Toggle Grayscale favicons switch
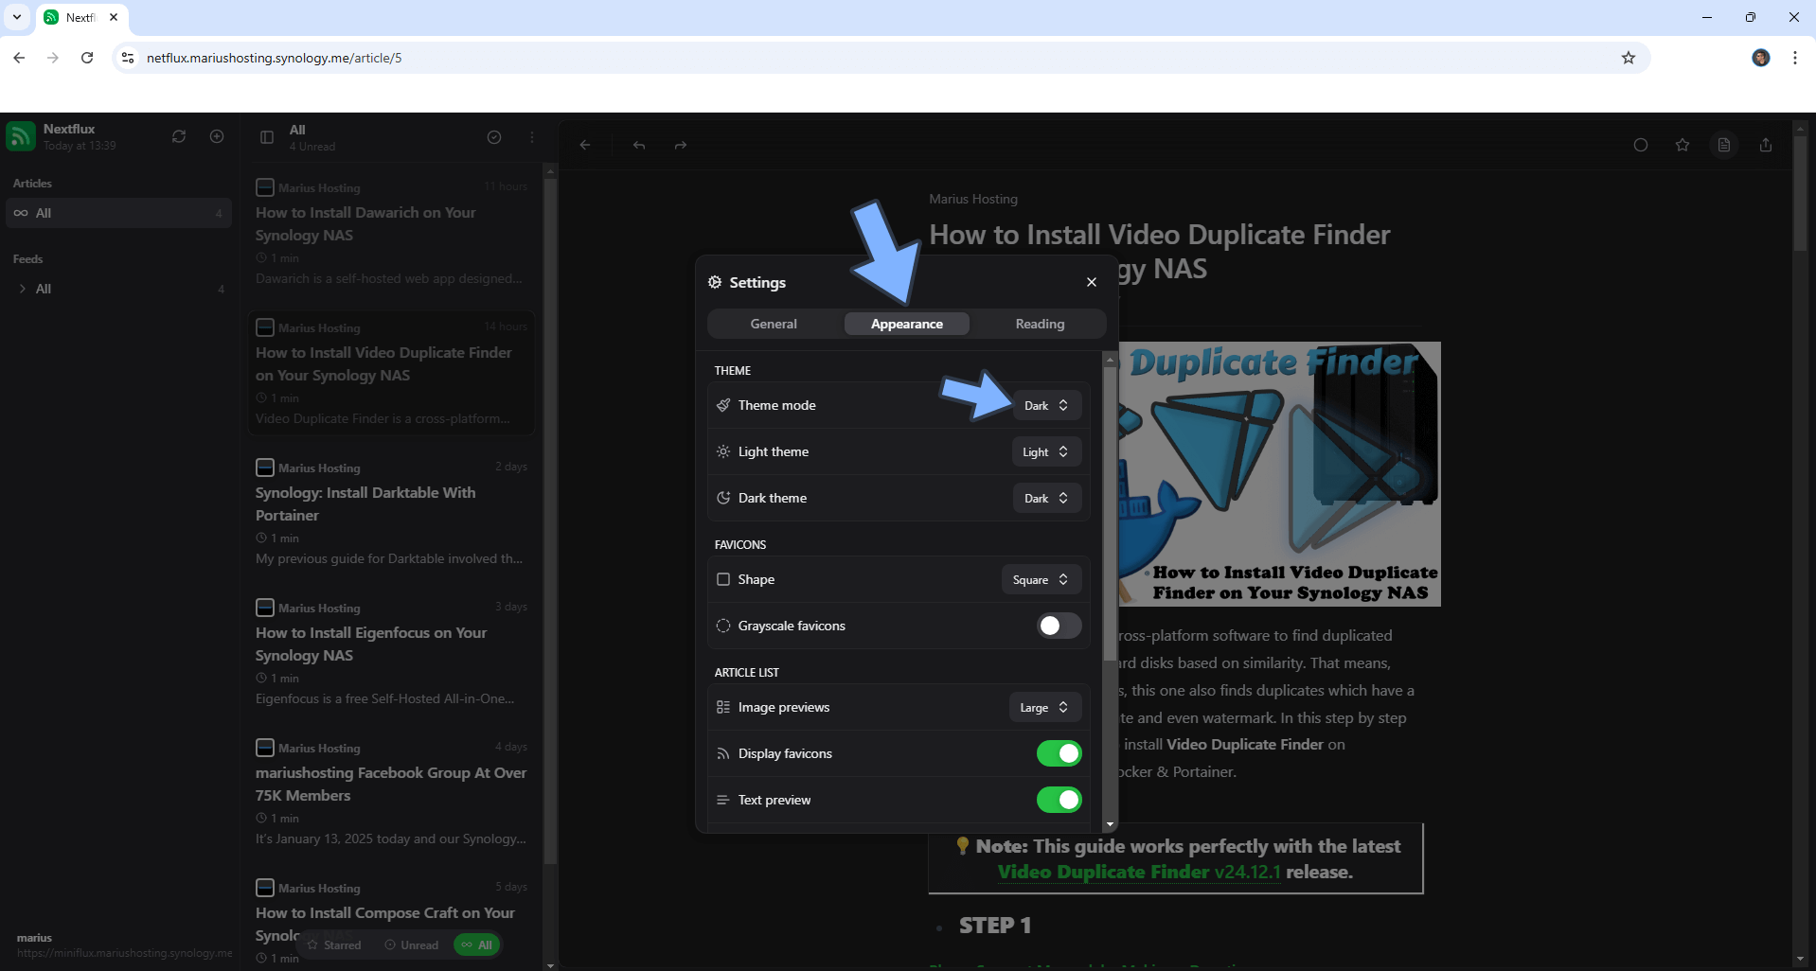The image size is (1816, 971). [1059, 626]
